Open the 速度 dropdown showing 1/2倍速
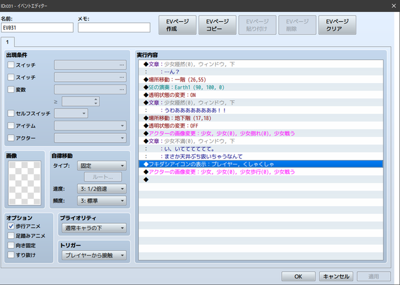This screenshot has height=285, width=400. point(102,189)
